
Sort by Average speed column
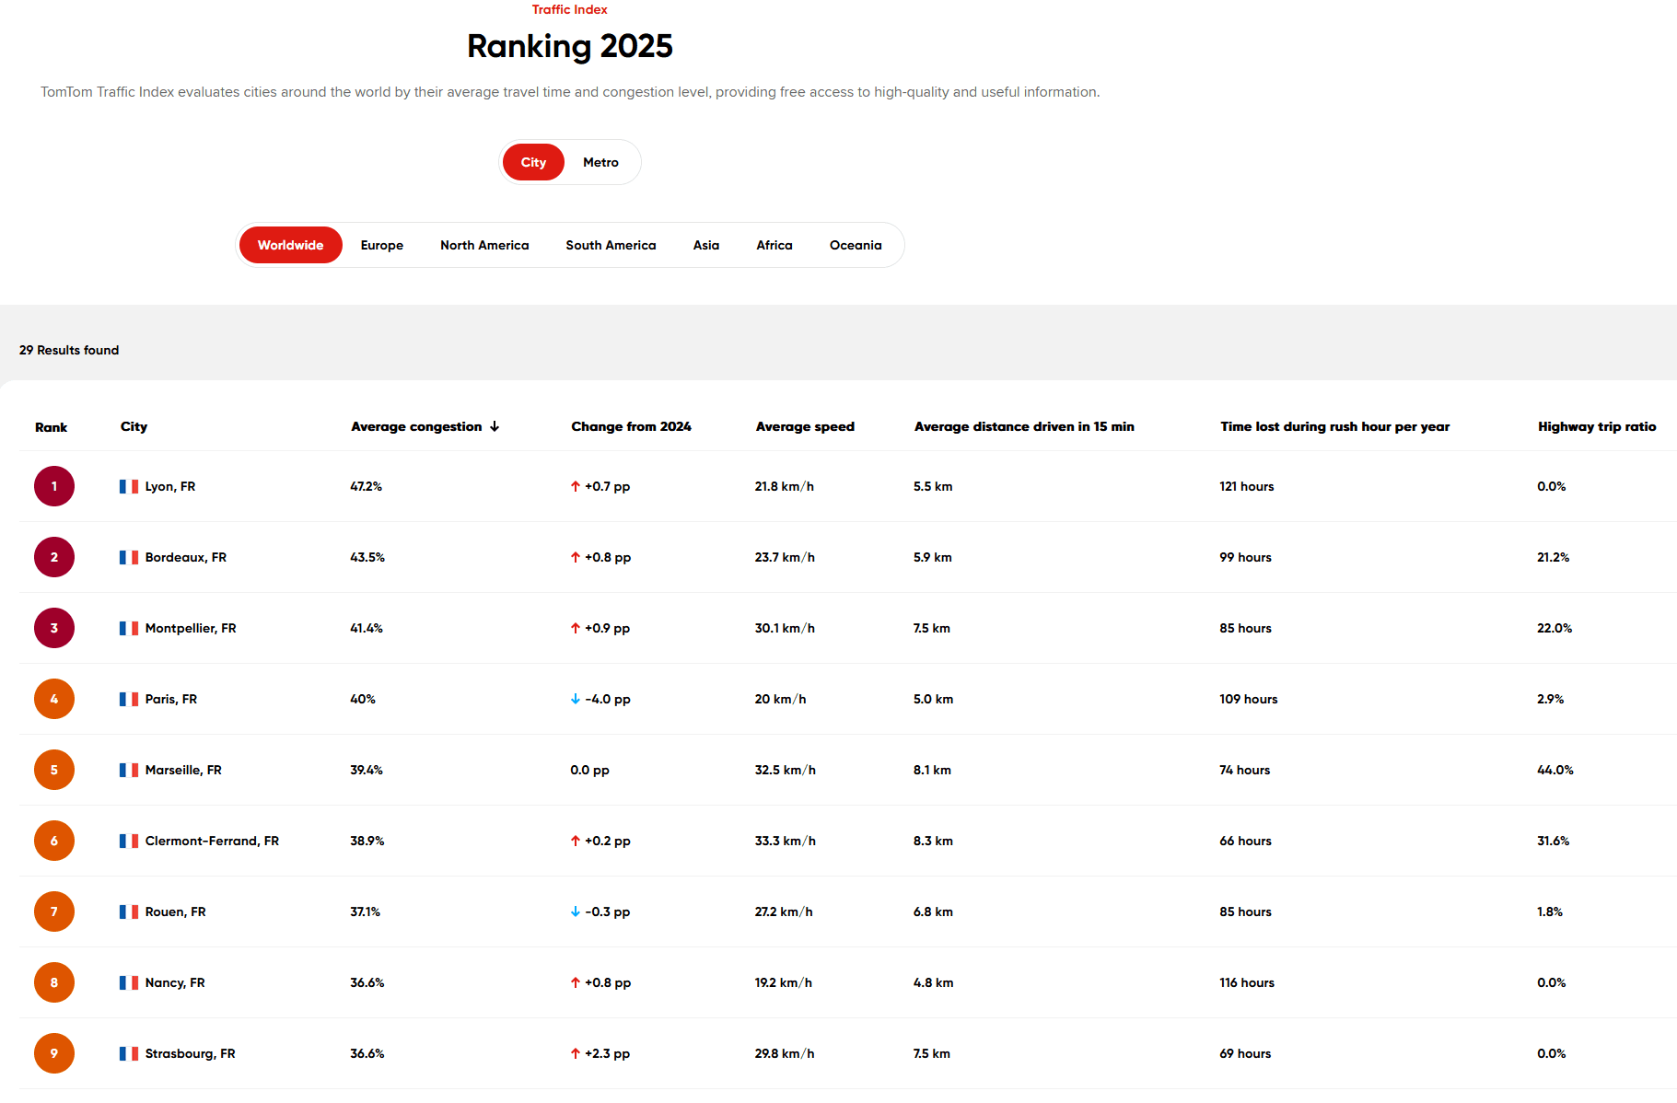coord(805,426)
